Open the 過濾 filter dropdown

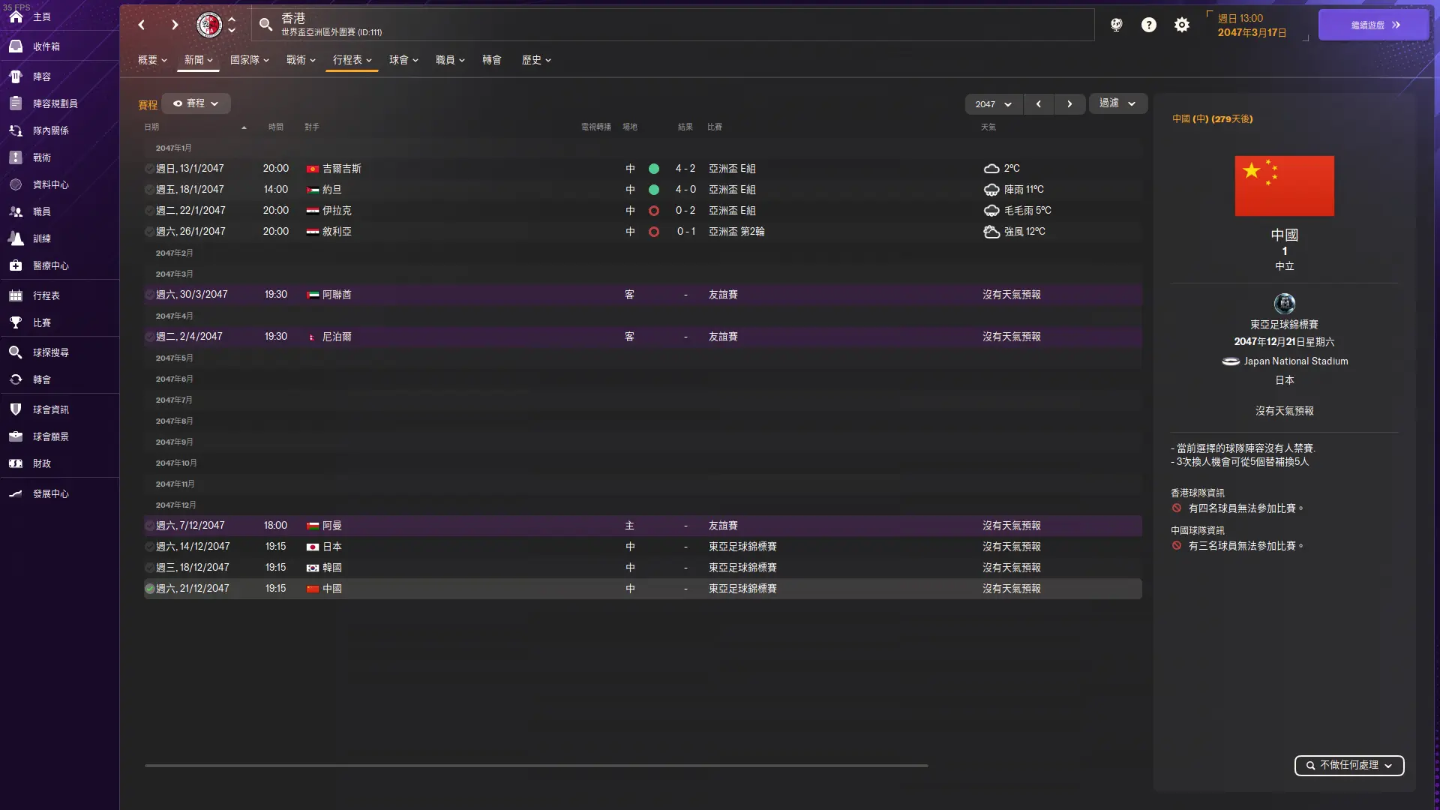(x=1117, y=103)
